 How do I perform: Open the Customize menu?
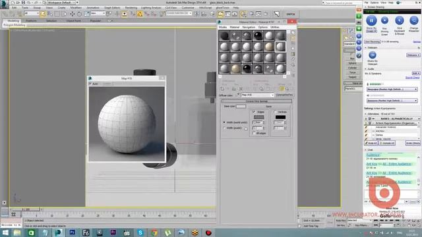[x=188, y=8]
